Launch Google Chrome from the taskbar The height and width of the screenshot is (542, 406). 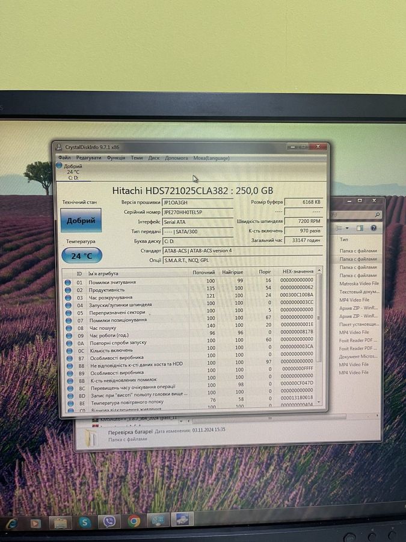pos(134,521)
